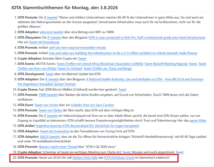This screenshot has width=214, height=167.
Task: Open 'LinkedIn Post von Sann Carrière' link
Action: click(93, 105)
